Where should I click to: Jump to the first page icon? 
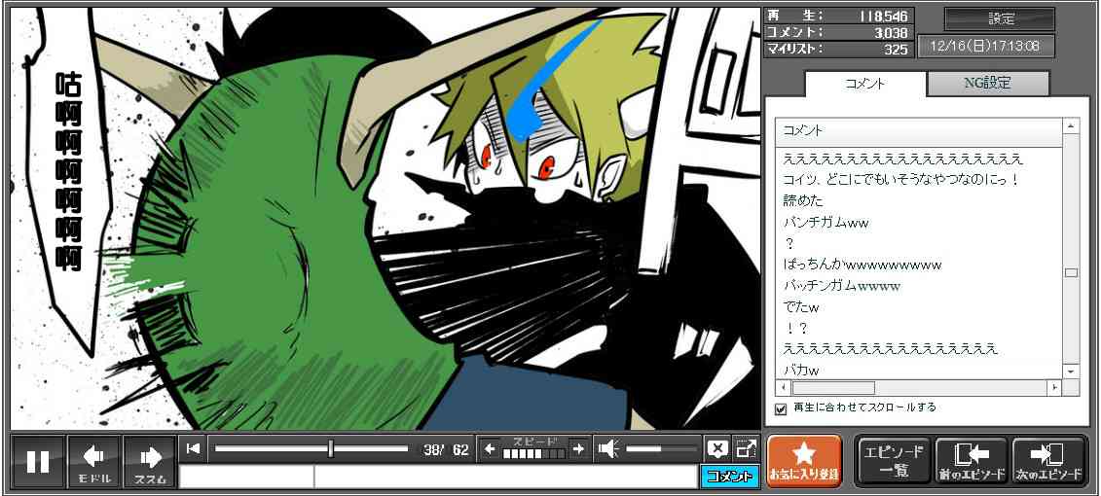[194, 448]
